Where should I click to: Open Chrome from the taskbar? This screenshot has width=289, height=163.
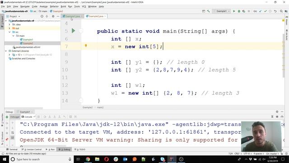pos(88,159)
